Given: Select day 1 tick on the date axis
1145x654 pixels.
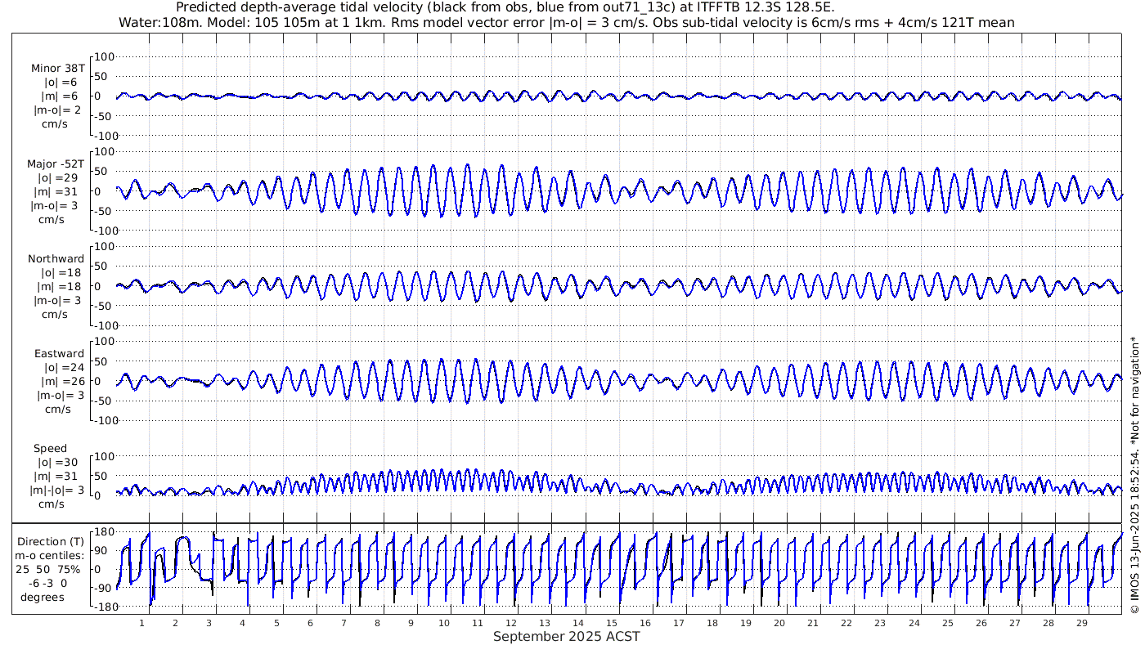Looking at the screenshot, I should coord(142,623).
